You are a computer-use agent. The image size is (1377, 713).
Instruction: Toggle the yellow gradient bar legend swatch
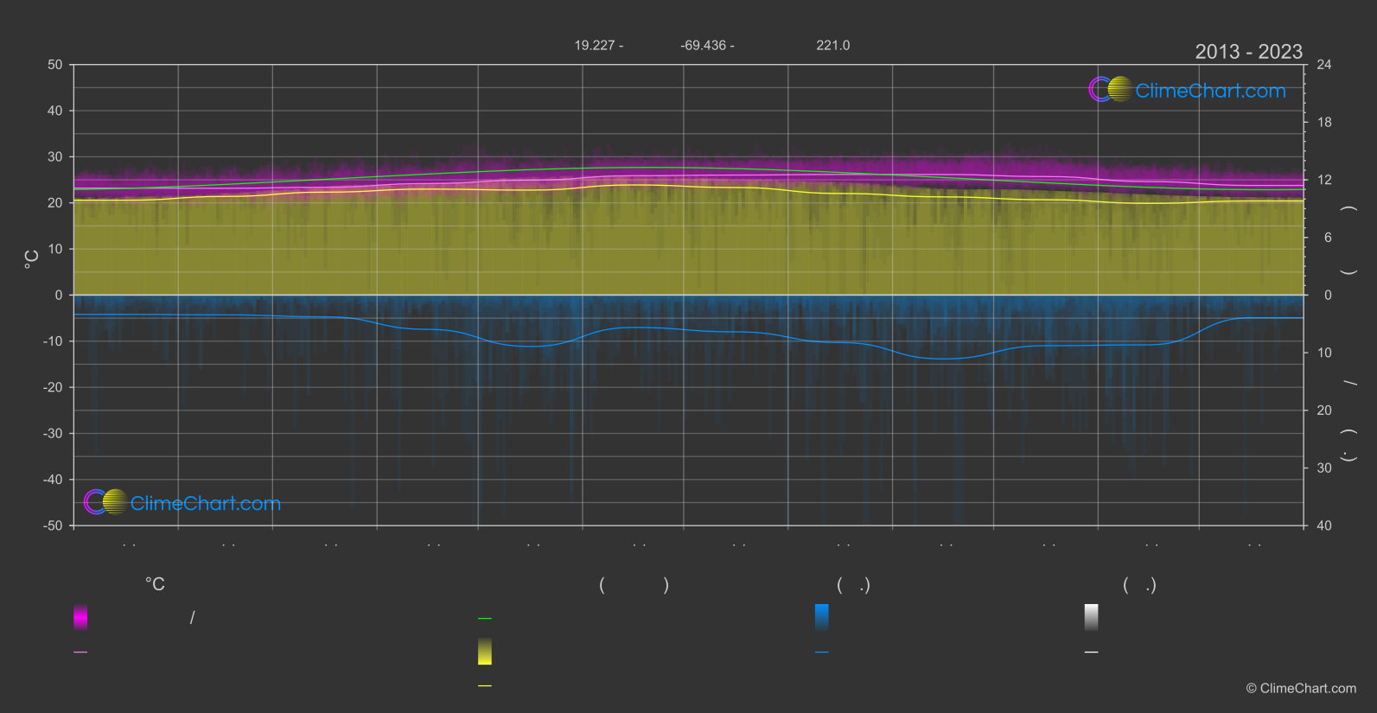pyautogui.click(x=485, y=652)
